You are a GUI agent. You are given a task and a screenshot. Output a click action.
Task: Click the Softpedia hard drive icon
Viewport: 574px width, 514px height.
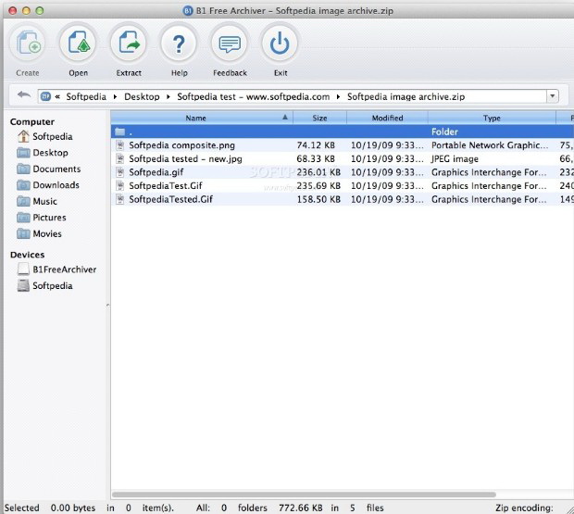tap(23, 285)
